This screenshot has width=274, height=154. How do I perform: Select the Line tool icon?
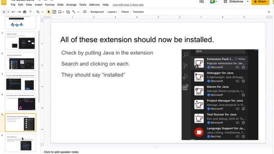(74, 12)
